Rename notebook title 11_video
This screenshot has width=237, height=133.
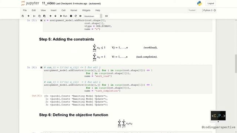49,3
